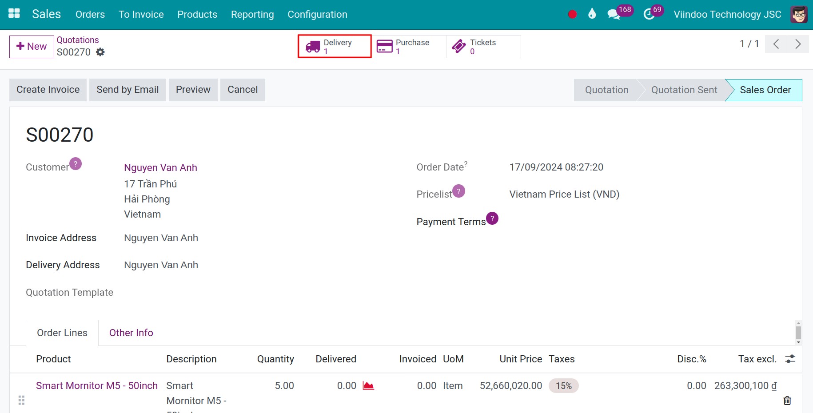The image size is (813, 413).
Task: Click the Pricelist help question mark
Action: (x=459, y=191)
